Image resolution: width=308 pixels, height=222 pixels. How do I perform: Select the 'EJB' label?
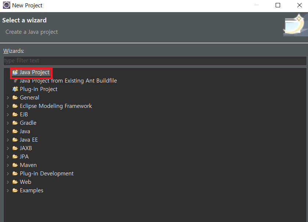24,114
